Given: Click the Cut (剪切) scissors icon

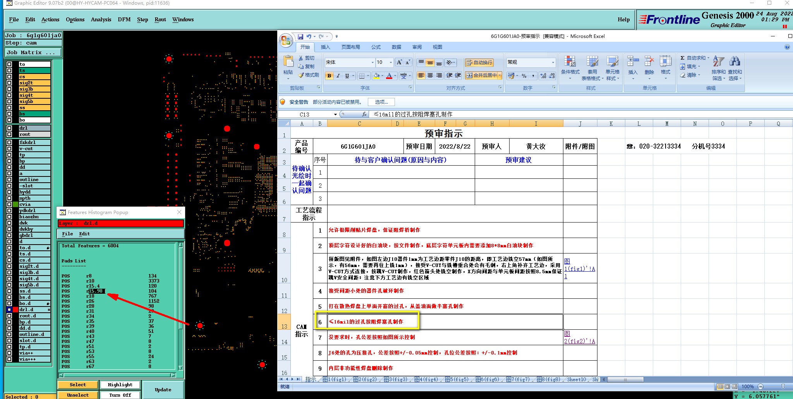Looking at the screenshot, I should (301, 58).
